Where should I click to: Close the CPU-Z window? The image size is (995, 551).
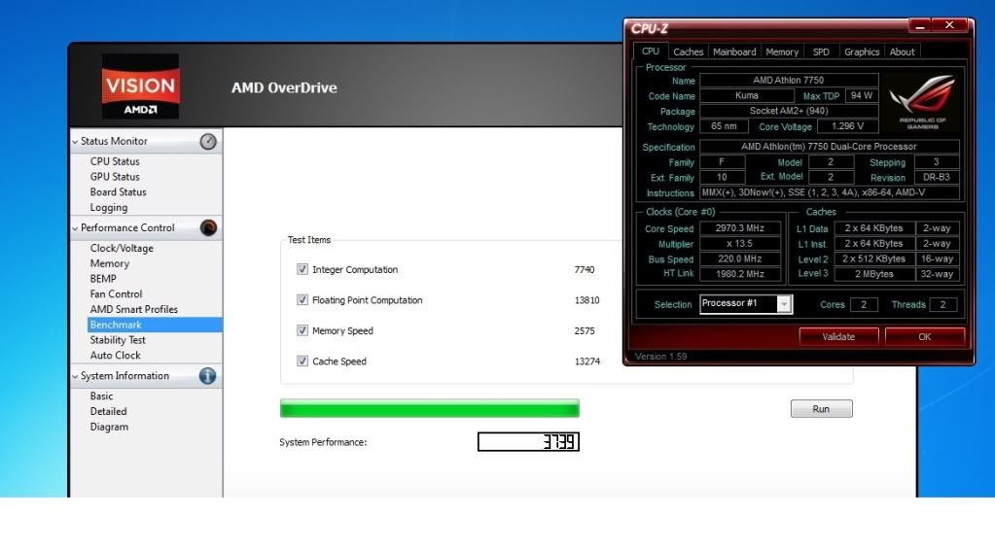[949, 25]
